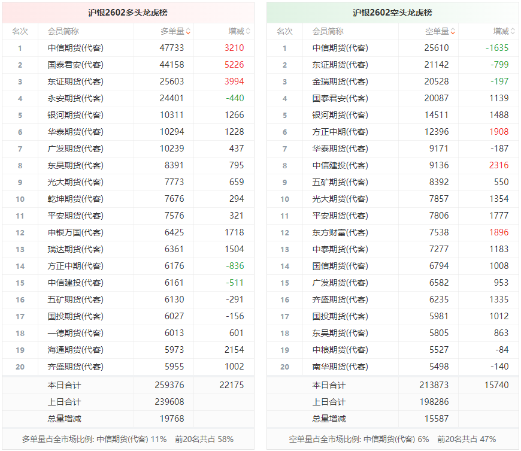The width and height of the screenshot is (521, 451).
Task: Select 东证期货(代客) in short table
Action: [x=340, y=65]
